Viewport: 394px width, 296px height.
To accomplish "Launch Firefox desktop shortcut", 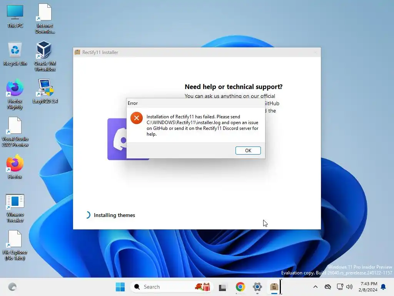I will [x=15, y=167].
